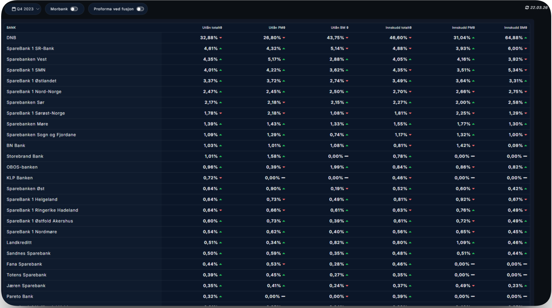Click SpareBank 1 SMN's Innskudd BM 5,34%
This screenshot has width=552, height=308.
click(x=516, y=70)
